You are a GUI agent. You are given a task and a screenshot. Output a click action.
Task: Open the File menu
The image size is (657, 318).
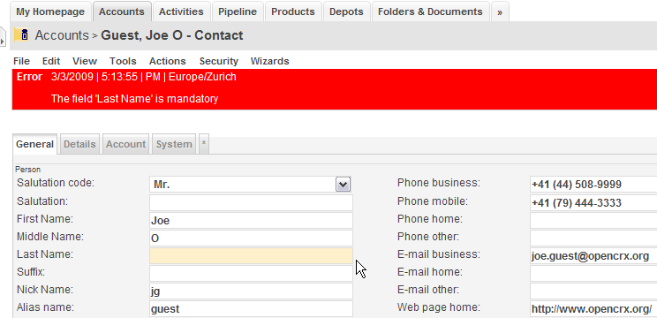point(21,61)
